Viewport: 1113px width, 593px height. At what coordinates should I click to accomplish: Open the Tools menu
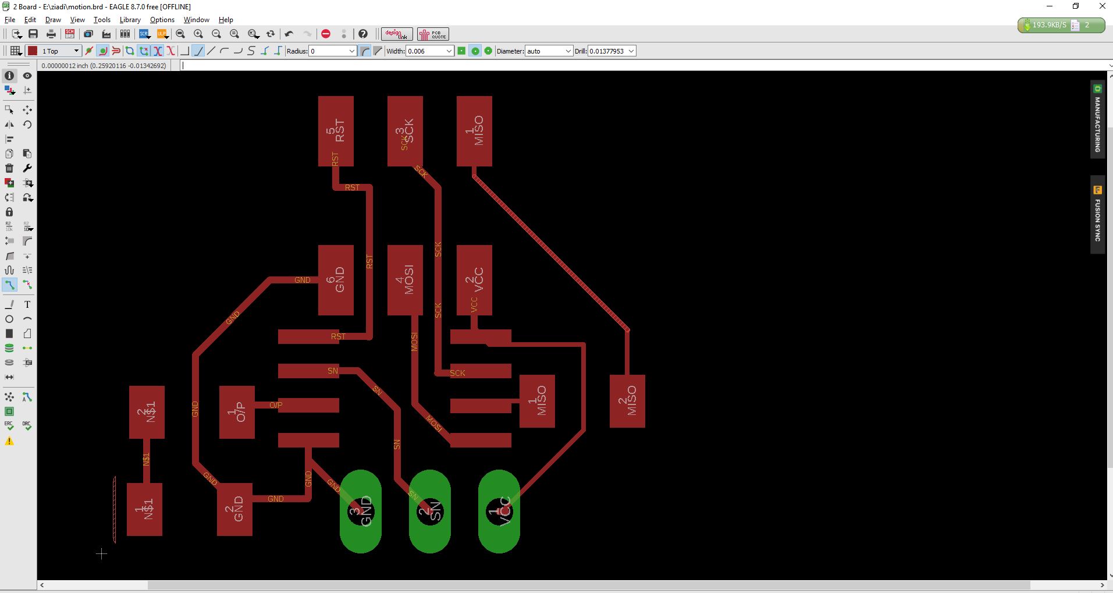tap(102, 19)
